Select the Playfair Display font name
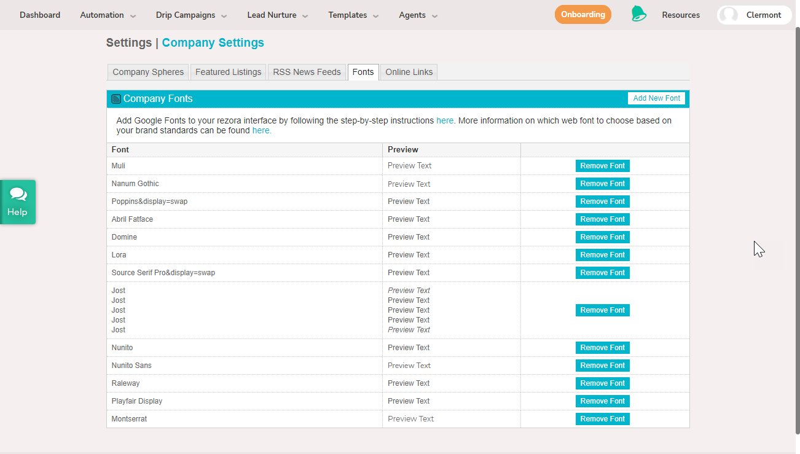800x454 pixels. click(137, 401)
